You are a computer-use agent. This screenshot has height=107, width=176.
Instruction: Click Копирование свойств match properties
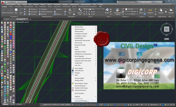(x=118, y=12)
